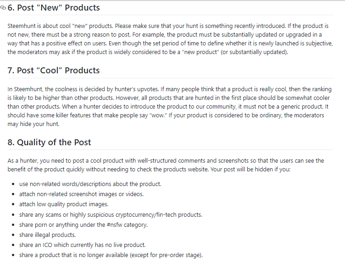345x263 pixels.
Task: Click the '8. Quality of the Post' heading
Action: click(49, 142)
